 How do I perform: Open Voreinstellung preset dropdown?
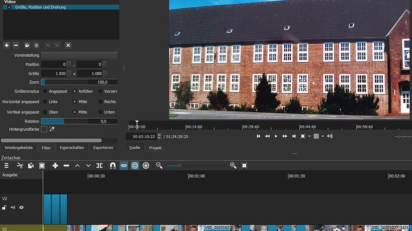[x=79, y=55]
